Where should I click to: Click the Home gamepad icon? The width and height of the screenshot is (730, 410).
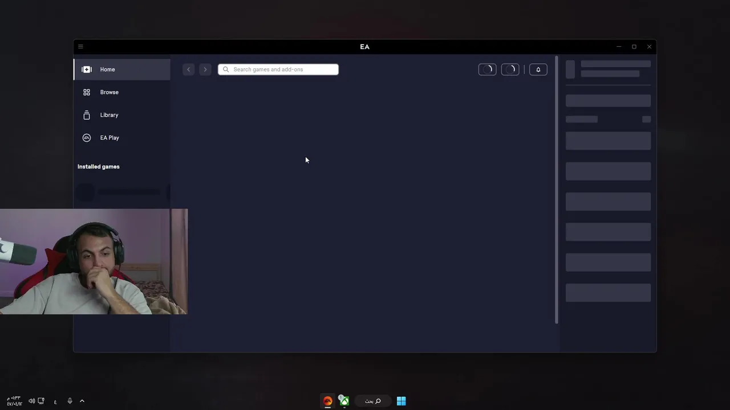click(87, 69)
